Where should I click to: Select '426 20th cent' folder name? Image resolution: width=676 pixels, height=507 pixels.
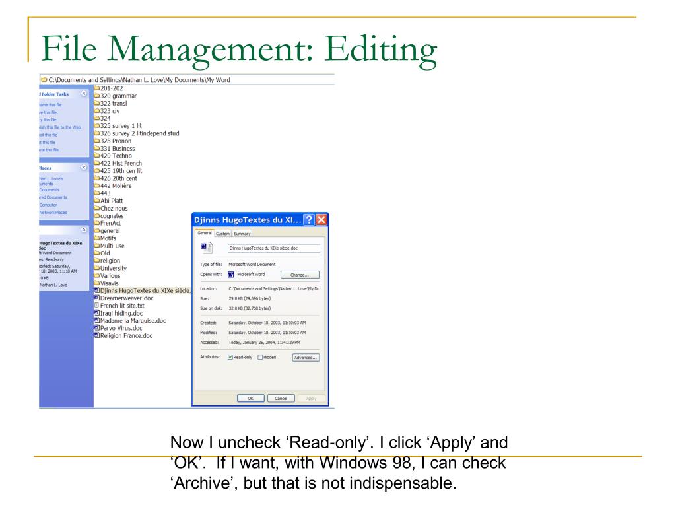pyautogui.click(x=119, y=178)
